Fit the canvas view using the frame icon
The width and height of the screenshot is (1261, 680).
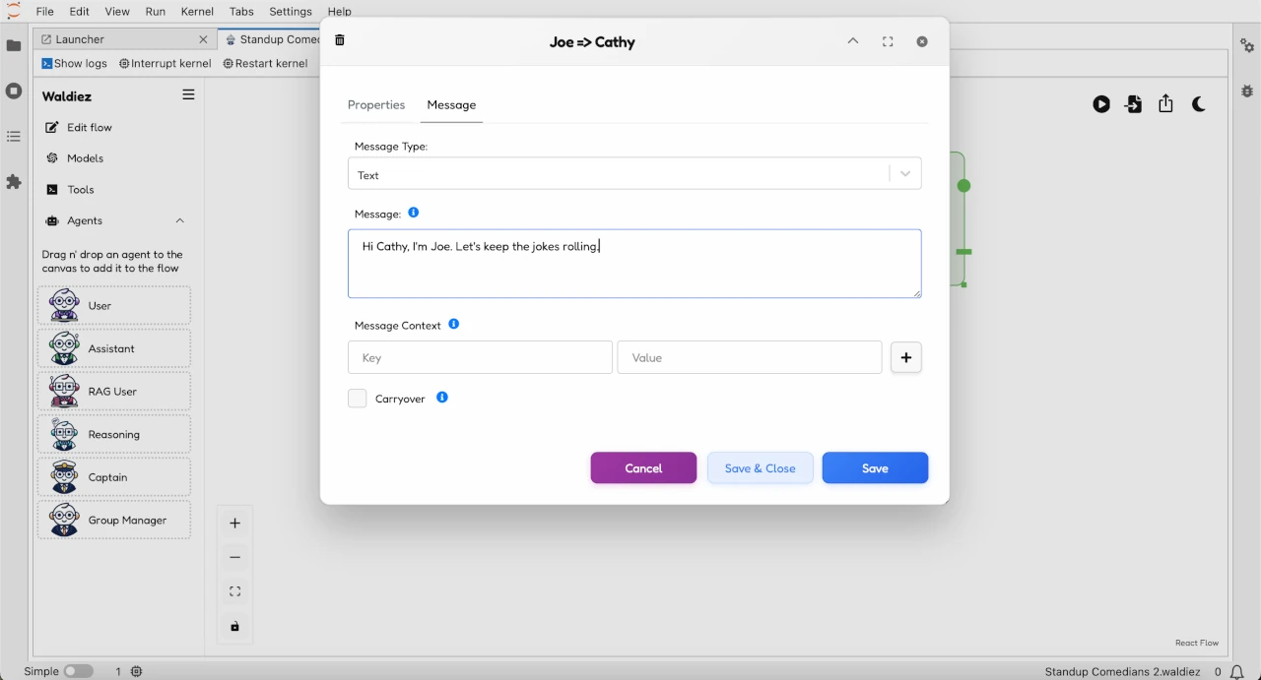(234, 591)
